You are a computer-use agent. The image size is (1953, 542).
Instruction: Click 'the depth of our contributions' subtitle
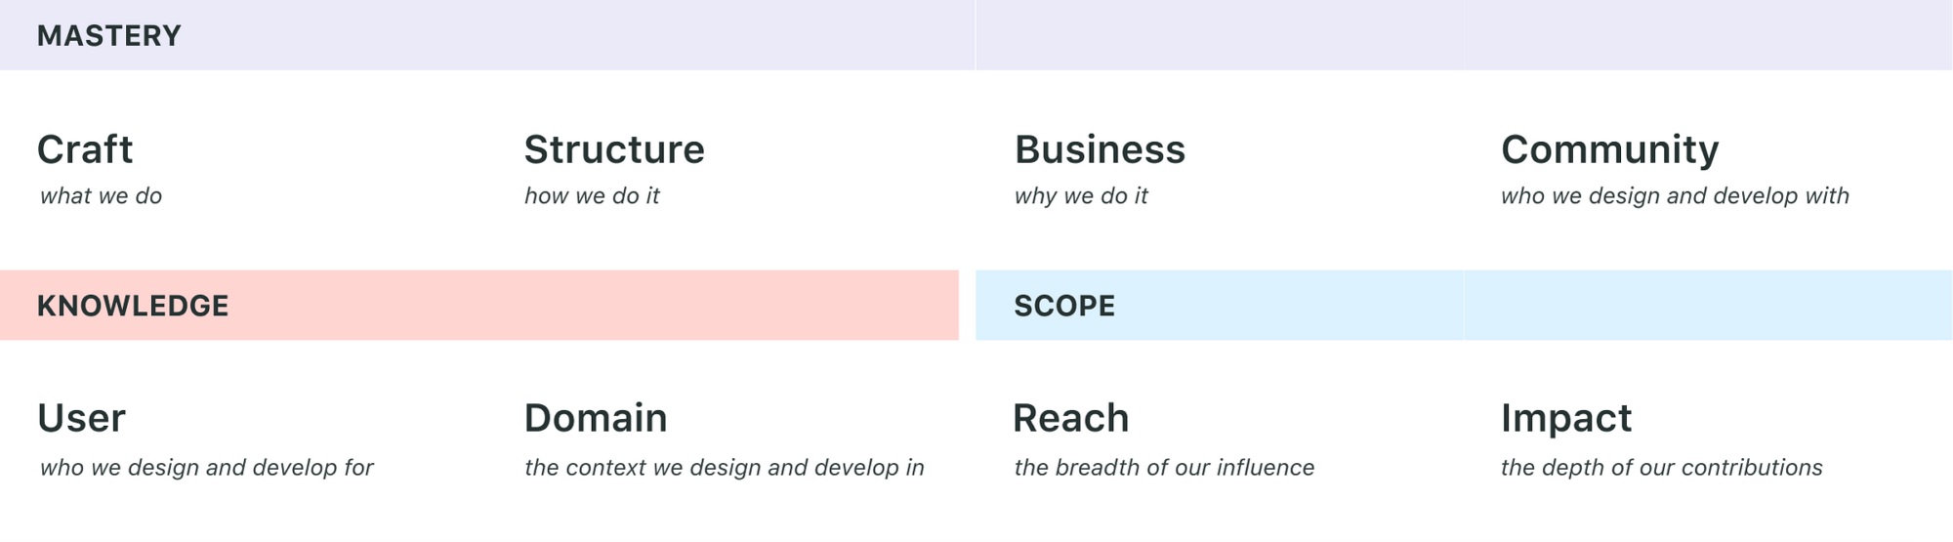pos(1661,468)
